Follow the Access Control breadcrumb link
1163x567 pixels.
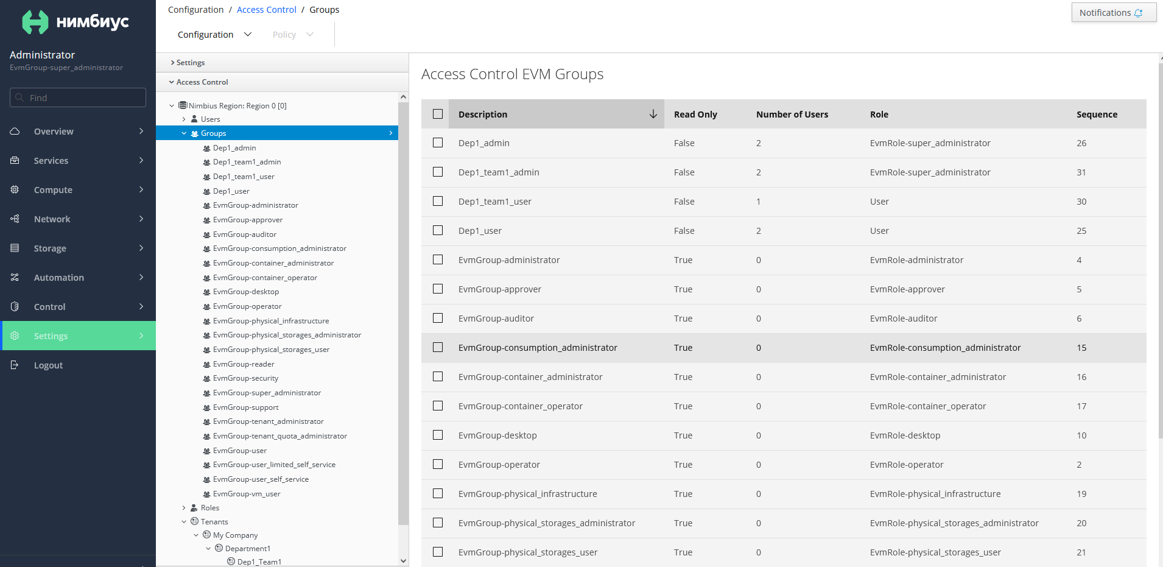[x=266, y=10]
